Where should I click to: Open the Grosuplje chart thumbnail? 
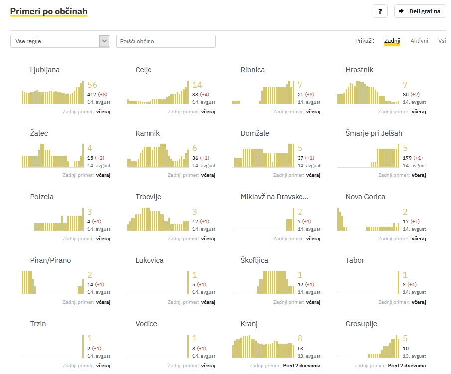pos(368,347)
